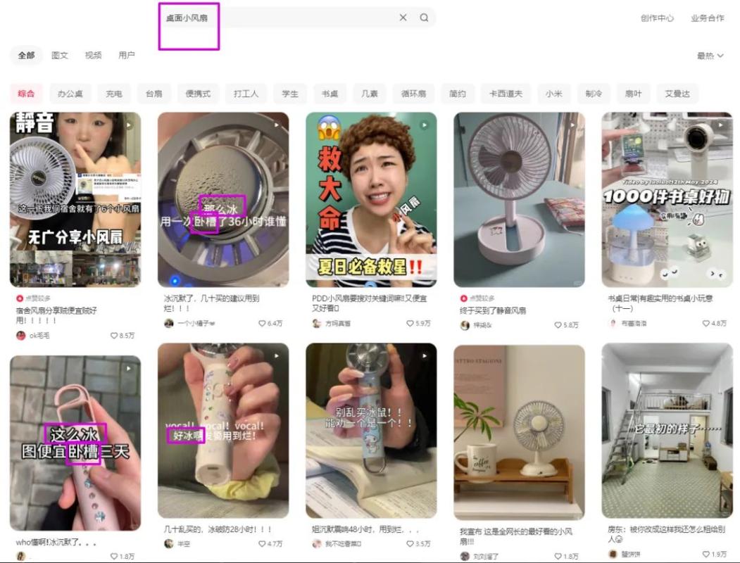Image resolution: width=740 pixels, height=563 pixels.
Task: Open title 宿舍风扇分享贼便宜贼好用
Action: [x=56, y=315]
